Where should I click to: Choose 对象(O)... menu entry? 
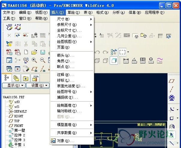coord(72,141)
